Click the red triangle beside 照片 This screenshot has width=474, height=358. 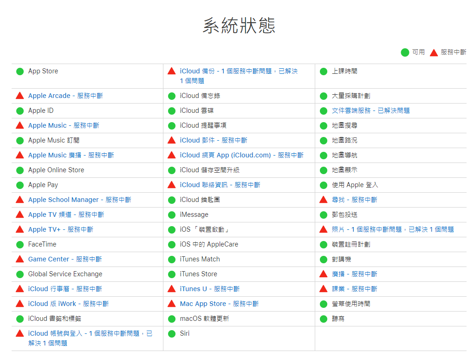pyautogui.click(x=324, y=229)
